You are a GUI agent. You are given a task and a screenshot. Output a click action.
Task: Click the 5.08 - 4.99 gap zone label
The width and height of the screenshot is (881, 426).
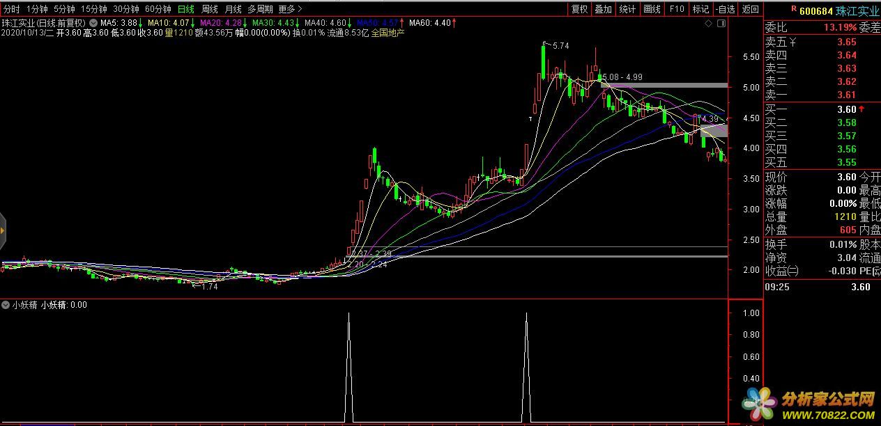(x=622, y=77)
